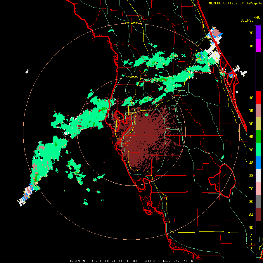This screenshot has width=263, height=263.
Task: Click the WS legend label
Action: point(251,163)
